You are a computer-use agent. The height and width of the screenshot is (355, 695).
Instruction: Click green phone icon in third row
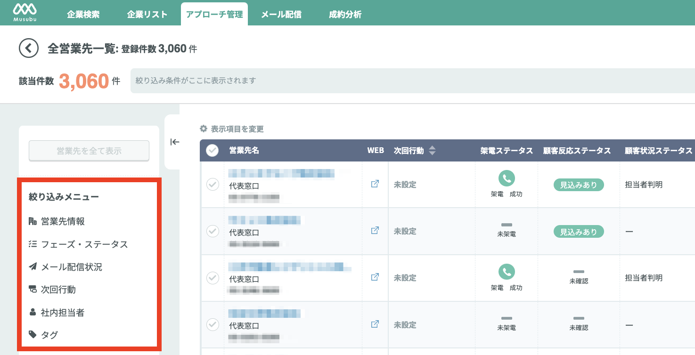[507, 272]
